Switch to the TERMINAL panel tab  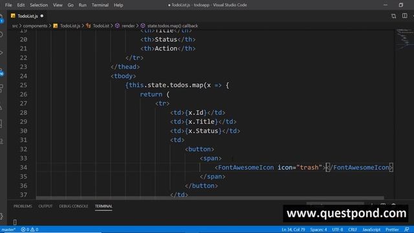[x=103, y=206]
